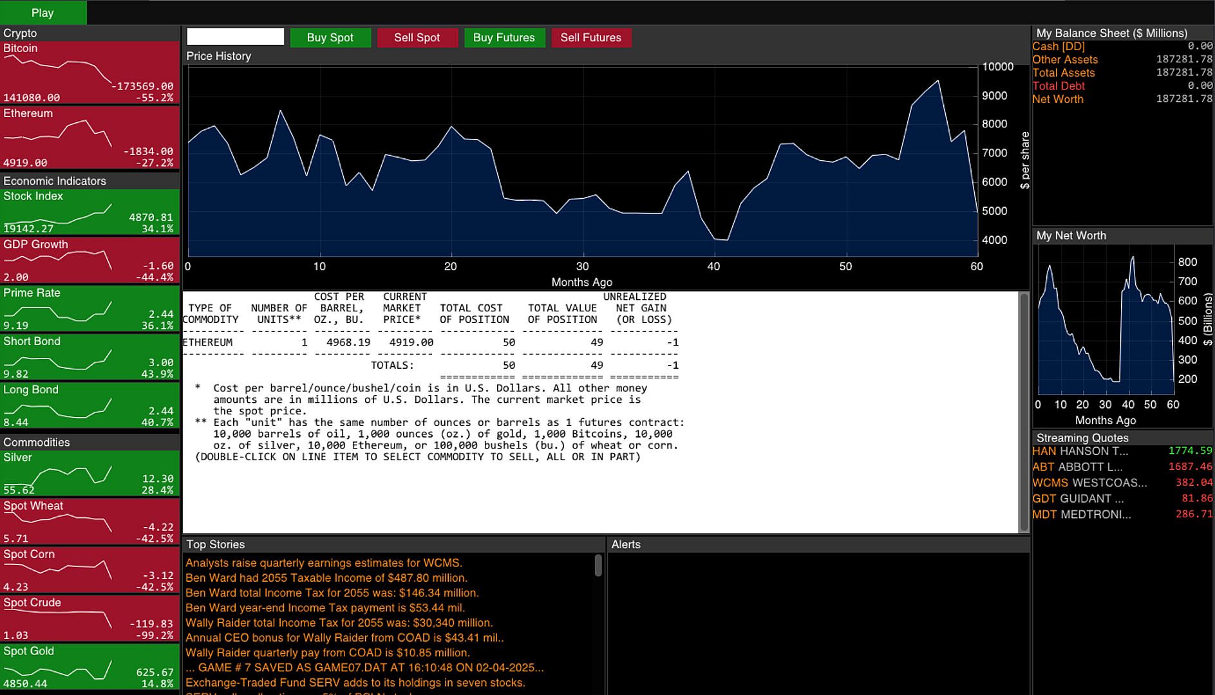Image resolution: width=1215 pixels, height=695 pixels.
Task: Open the Spot Gold commodity tile
Action: click(x=89, y=667)
